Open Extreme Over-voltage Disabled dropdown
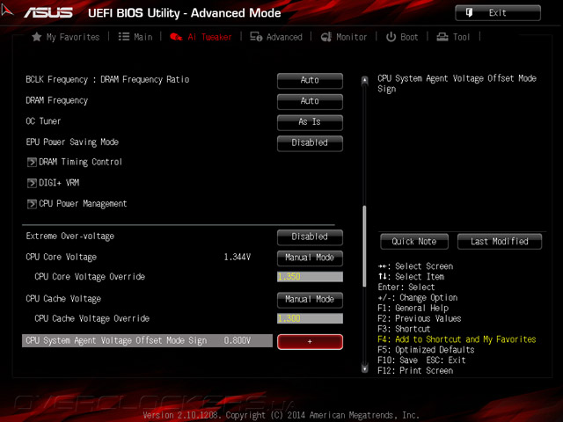This screenshot has width=563, height=422. point(310,236)
